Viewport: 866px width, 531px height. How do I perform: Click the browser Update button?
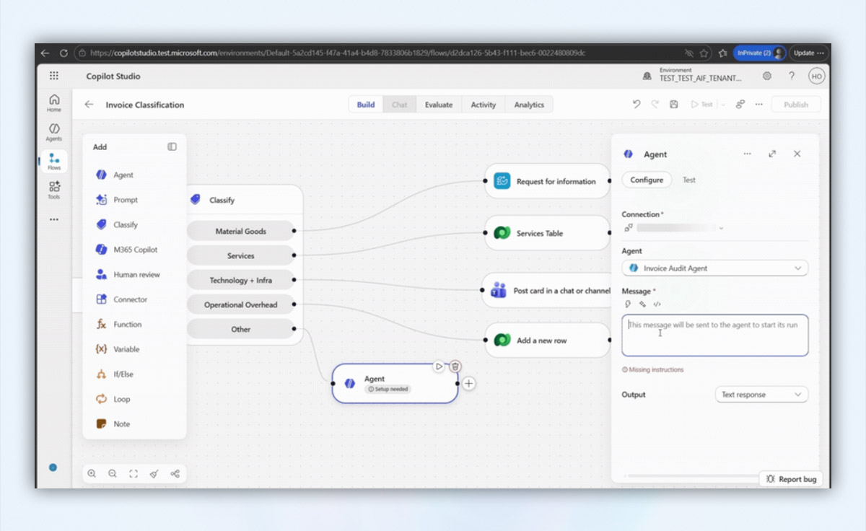pyautogui.click(x=808, y=53)
